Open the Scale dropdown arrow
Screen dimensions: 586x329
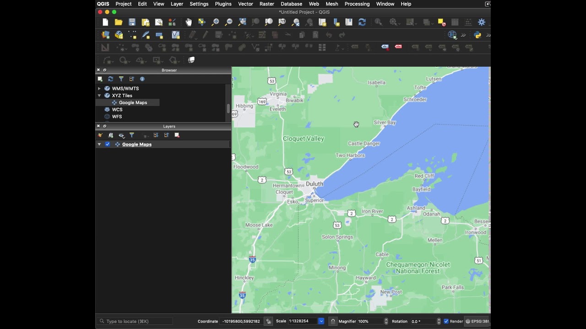pyautogui.click(x=321, y=321)
